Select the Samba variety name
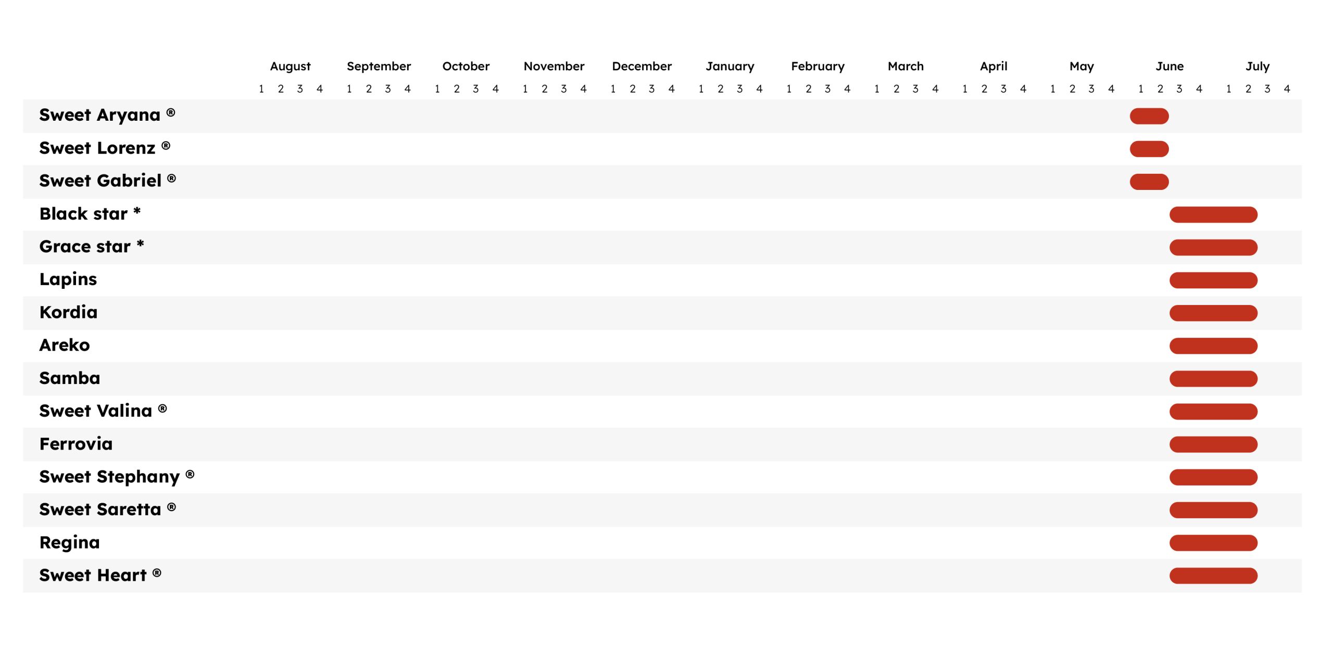Image resolution: width=1333 pixels, height=651 pixels. pyautogui.click(x=70, y=378)
